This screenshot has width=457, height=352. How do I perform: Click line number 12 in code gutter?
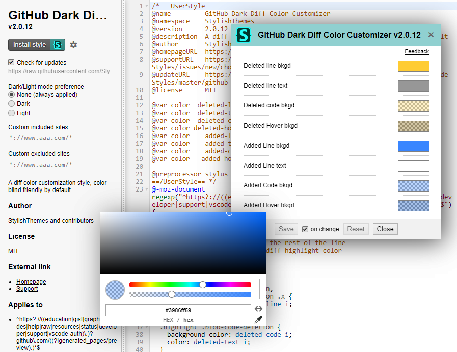pos(139,105)
